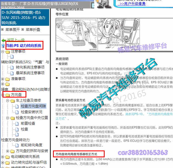Click 返回上一级 link

[16, 40]
